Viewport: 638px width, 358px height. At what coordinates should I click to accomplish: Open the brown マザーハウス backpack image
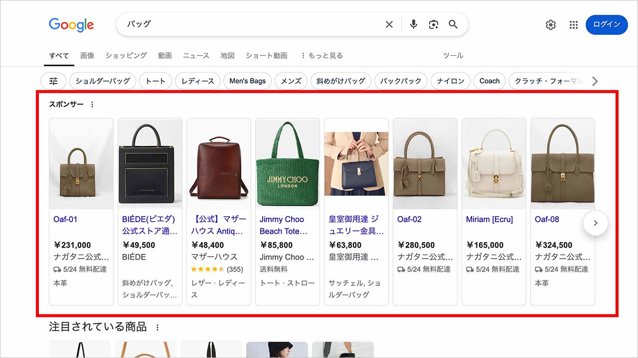coord(219,164)
